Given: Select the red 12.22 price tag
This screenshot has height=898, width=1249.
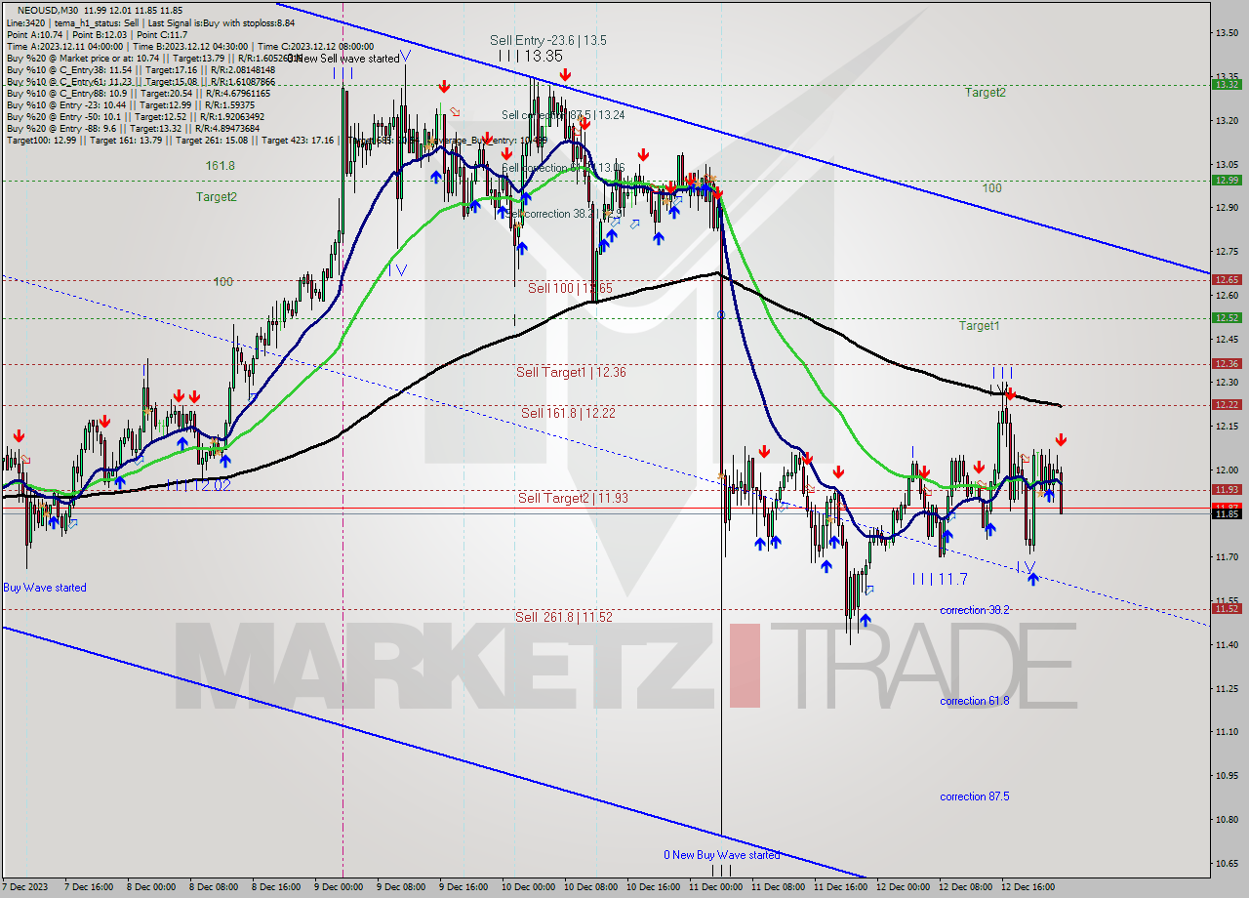Looking at the screenshot, I should click(x=1227, y=404).
